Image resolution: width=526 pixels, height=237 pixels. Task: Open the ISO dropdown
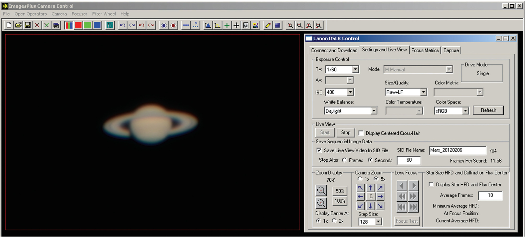click(x=350, y=92)
